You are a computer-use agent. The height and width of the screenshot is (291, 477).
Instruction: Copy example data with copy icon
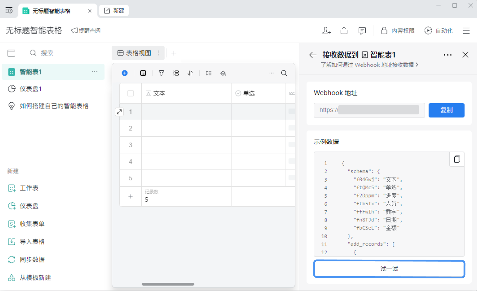(x=457, y=159)
